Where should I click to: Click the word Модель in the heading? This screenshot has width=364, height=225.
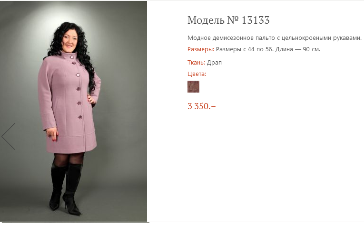(x=206, y=20)
